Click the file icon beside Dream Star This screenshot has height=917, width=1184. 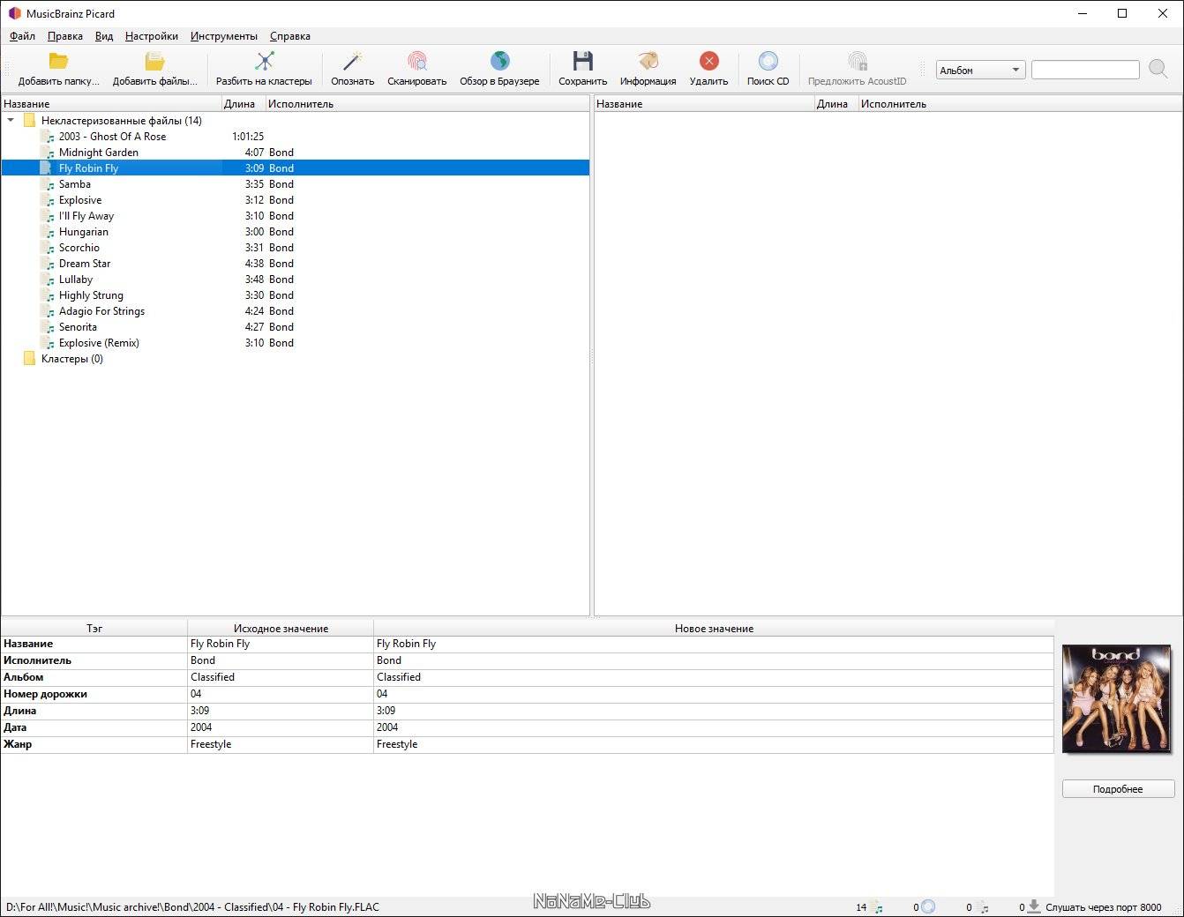click(x=47, y=264)
